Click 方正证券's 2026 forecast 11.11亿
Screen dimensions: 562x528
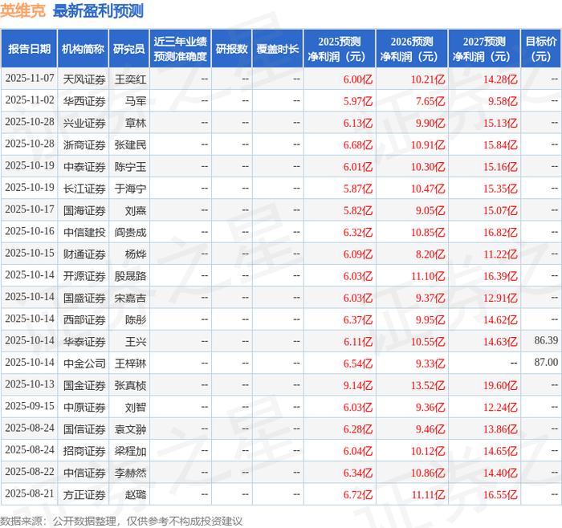[x=428, y=494]
